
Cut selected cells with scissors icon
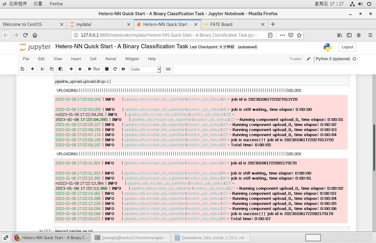click(x=43, y=69)
